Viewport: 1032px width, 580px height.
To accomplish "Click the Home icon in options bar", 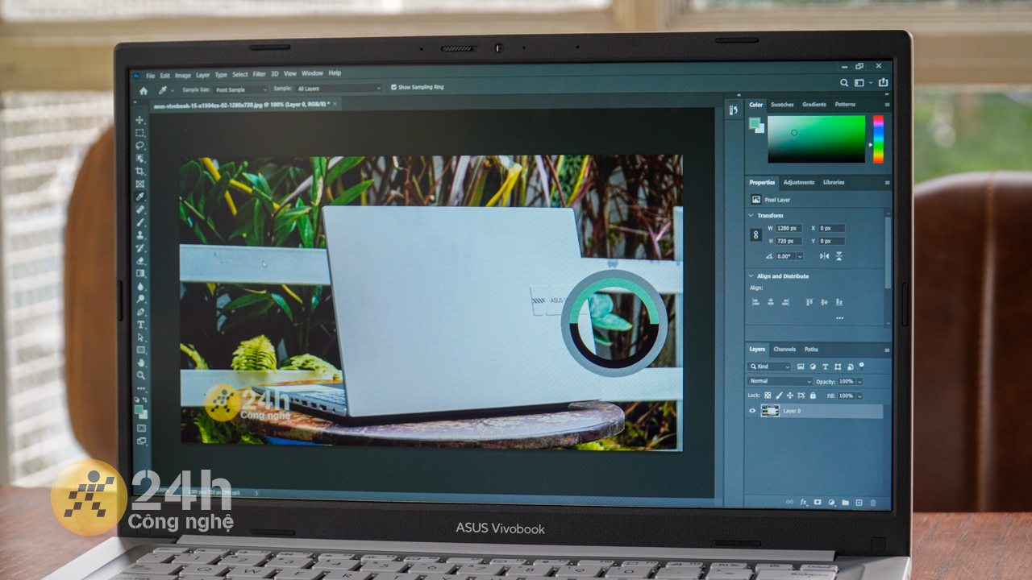I will [x=144, y=91].
